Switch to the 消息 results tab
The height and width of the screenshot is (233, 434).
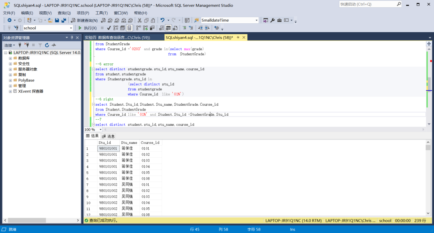[108, 136]
